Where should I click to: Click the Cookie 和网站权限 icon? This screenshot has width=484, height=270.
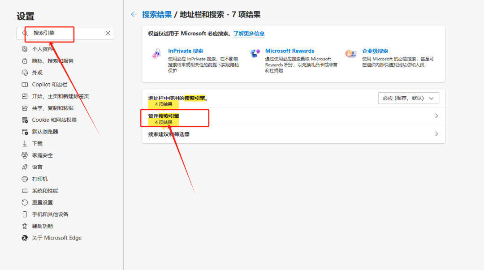[25, 120]
